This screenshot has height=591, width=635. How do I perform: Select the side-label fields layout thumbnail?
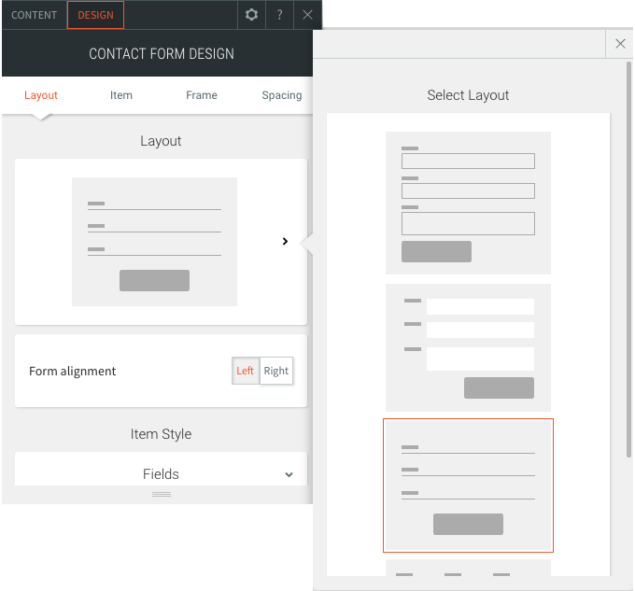coord(468,347)
